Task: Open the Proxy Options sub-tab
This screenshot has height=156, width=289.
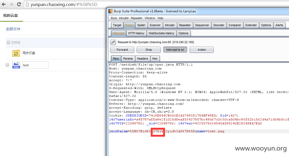Action: pyautogui.click(x=183, y=33)
